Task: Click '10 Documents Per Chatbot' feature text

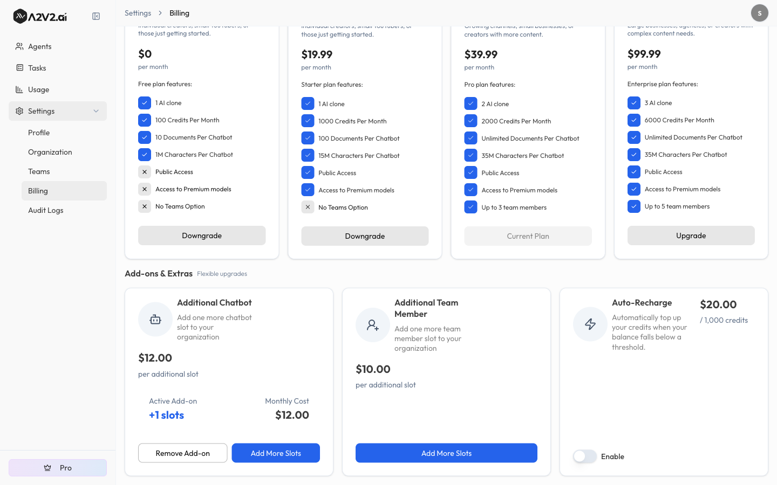Action: (x=194, y=137)
